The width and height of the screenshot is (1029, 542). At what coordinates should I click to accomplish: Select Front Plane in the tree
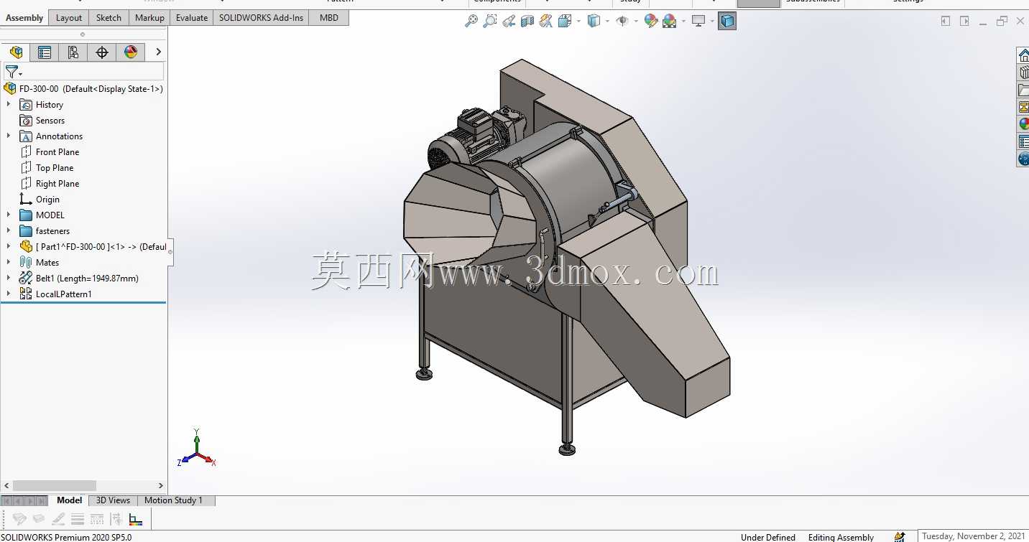tap(57, 152)
